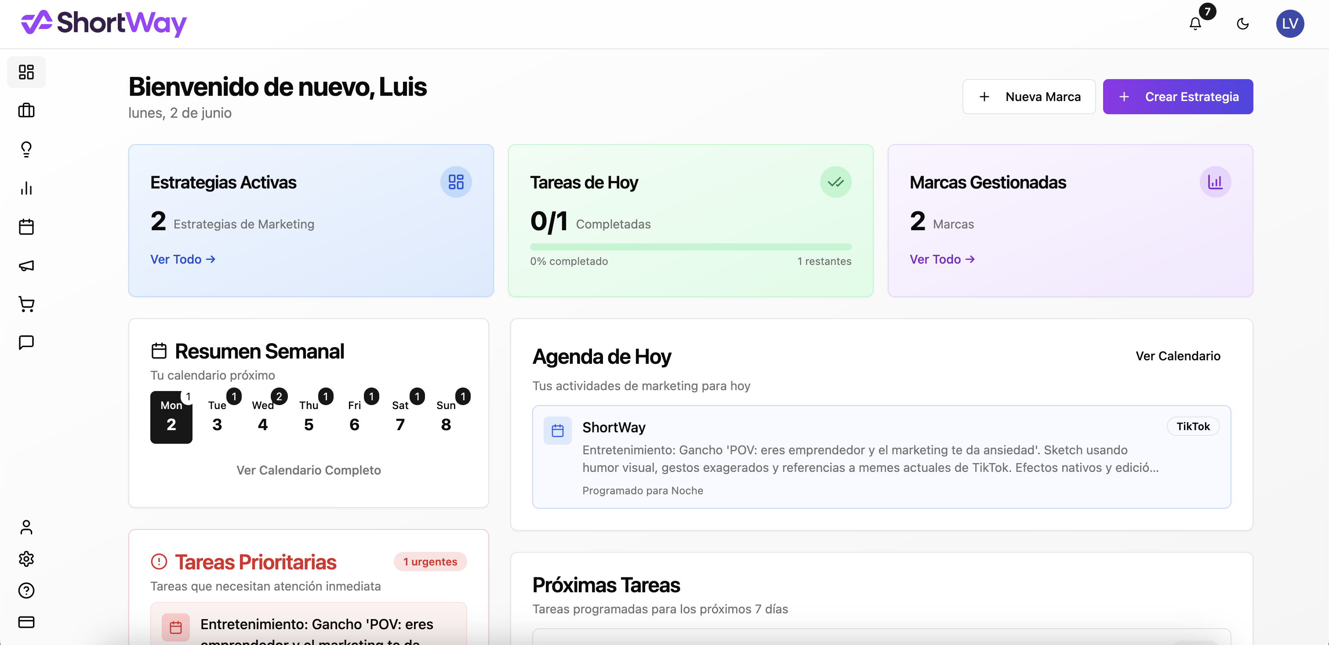
Task: Click the Marcas Gestionadas card title
Action: (x=988, y=182)
